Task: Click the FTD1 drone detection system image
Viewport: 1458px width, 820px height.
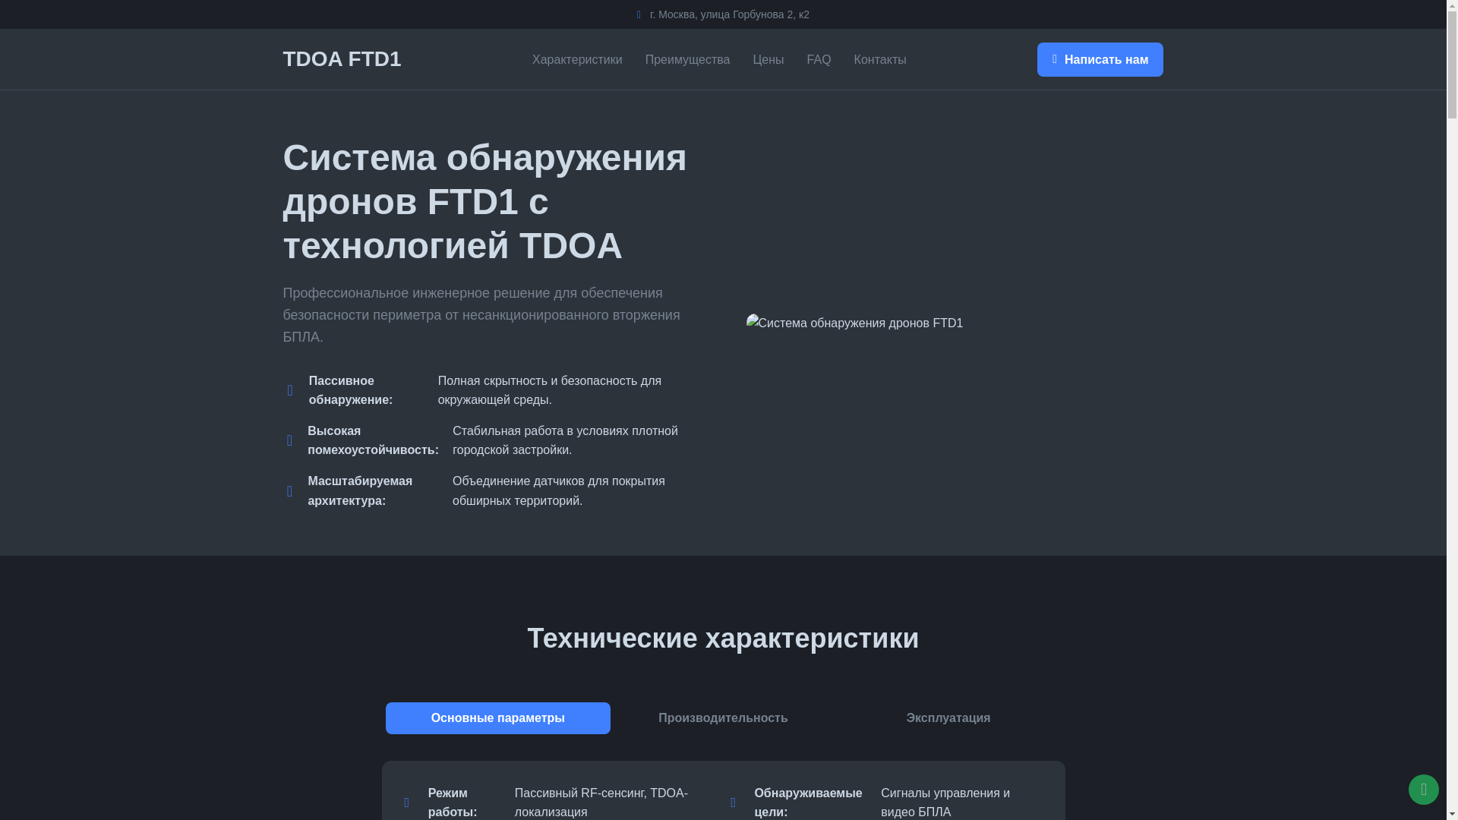Action: click(854, 323)
